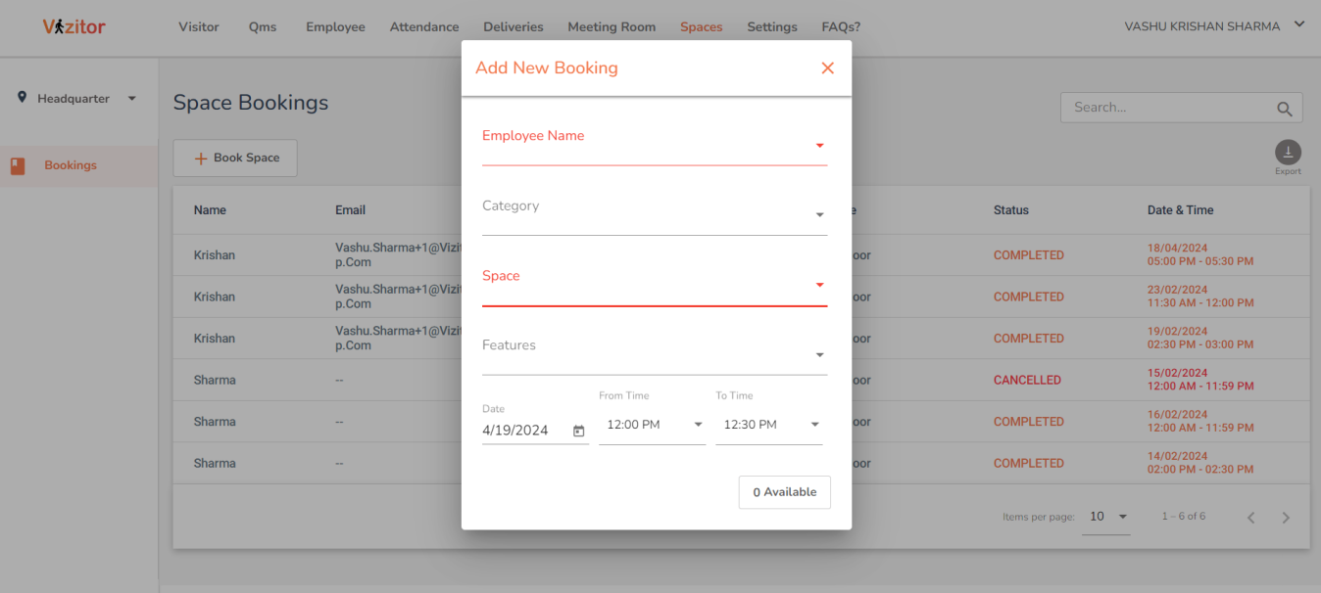Close the Add New Booking dialog
Screen dimensions: 1321x593
click(827, 68)
